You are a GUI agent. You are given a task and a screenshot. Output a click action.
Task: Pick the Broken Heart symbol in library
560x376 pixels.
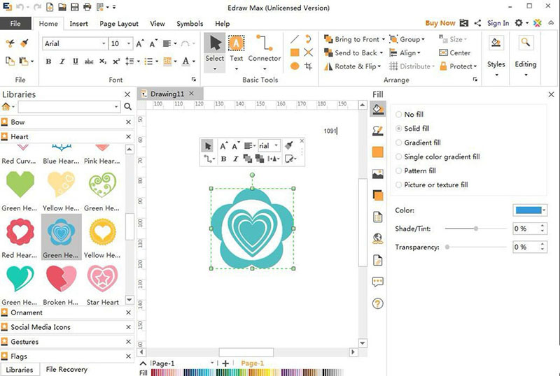point(62,278)
